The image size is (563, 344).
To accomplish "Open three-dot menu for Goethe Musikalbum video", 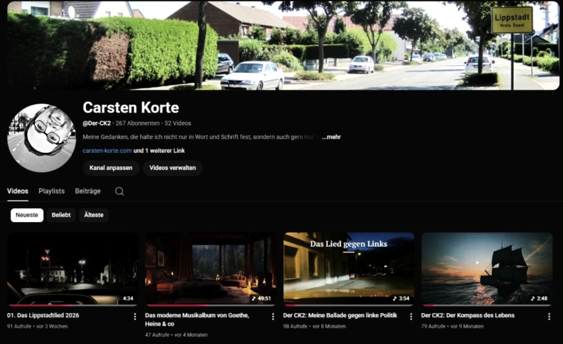I will [273, 316].
